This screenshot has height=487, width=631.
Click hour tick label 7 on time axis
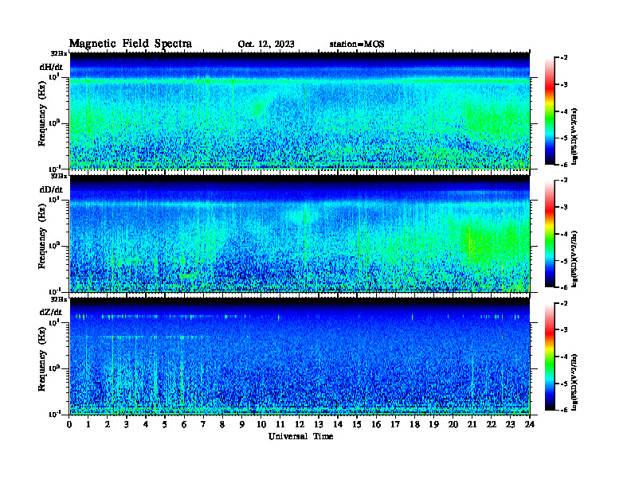tap(203, 425)
